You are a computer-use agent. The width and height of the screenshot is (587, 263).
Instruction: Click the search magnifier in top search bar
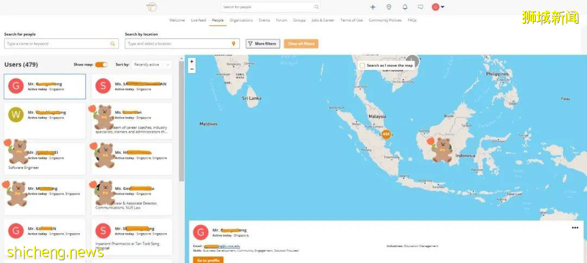pos(316,7)
